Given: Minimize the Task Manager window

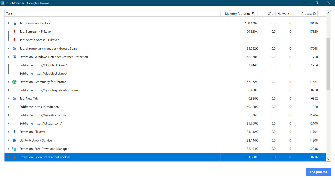Looking at the screenshot, I should (304, 3).
